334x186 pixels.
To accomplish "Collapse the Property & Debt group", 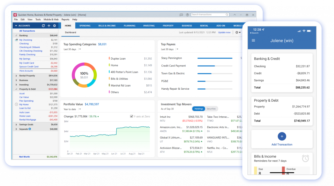I will [x=16, y=89].
